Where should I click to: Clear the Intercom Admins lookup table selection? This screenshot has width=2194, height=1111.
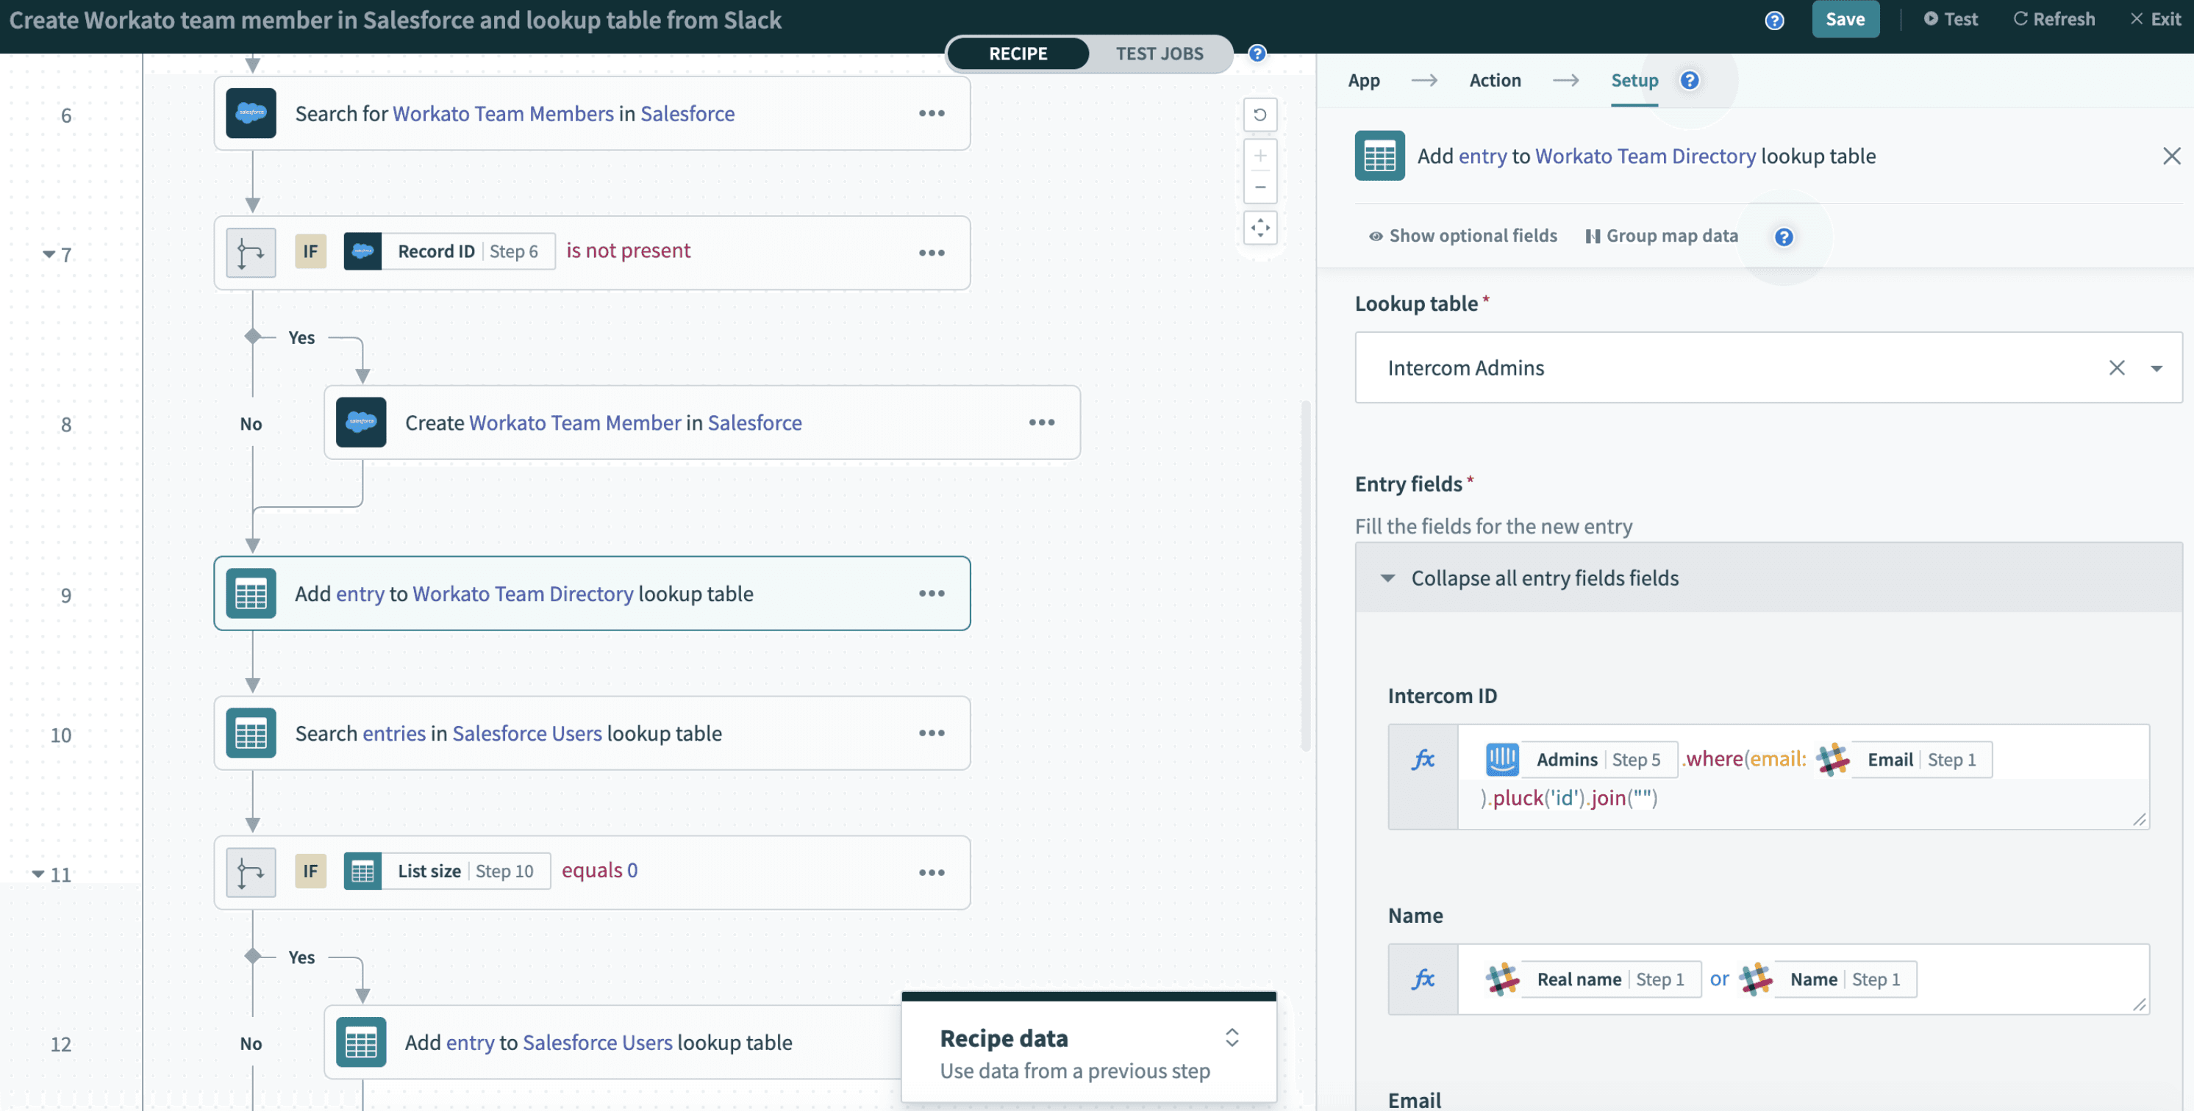click(x=2117, y=368)
